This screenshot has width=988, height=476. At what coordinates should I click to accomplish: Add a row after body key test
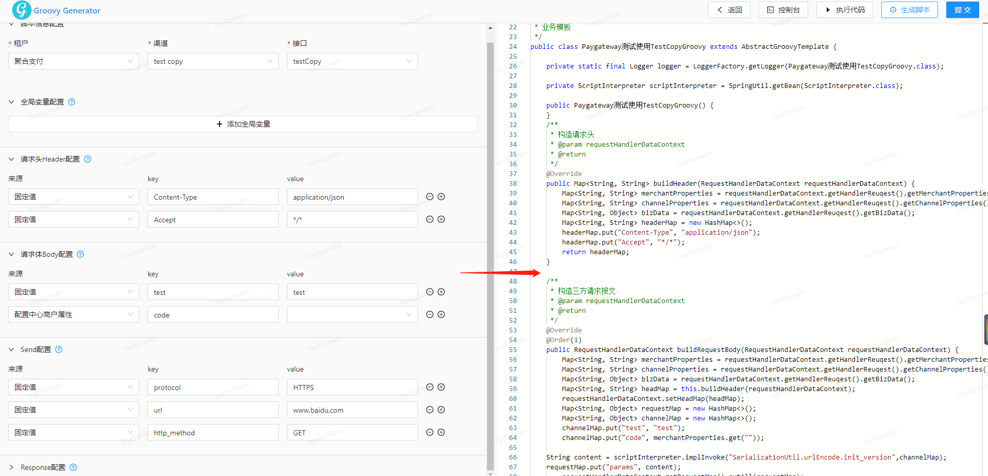pyautogui.click(x=441, y=292)
